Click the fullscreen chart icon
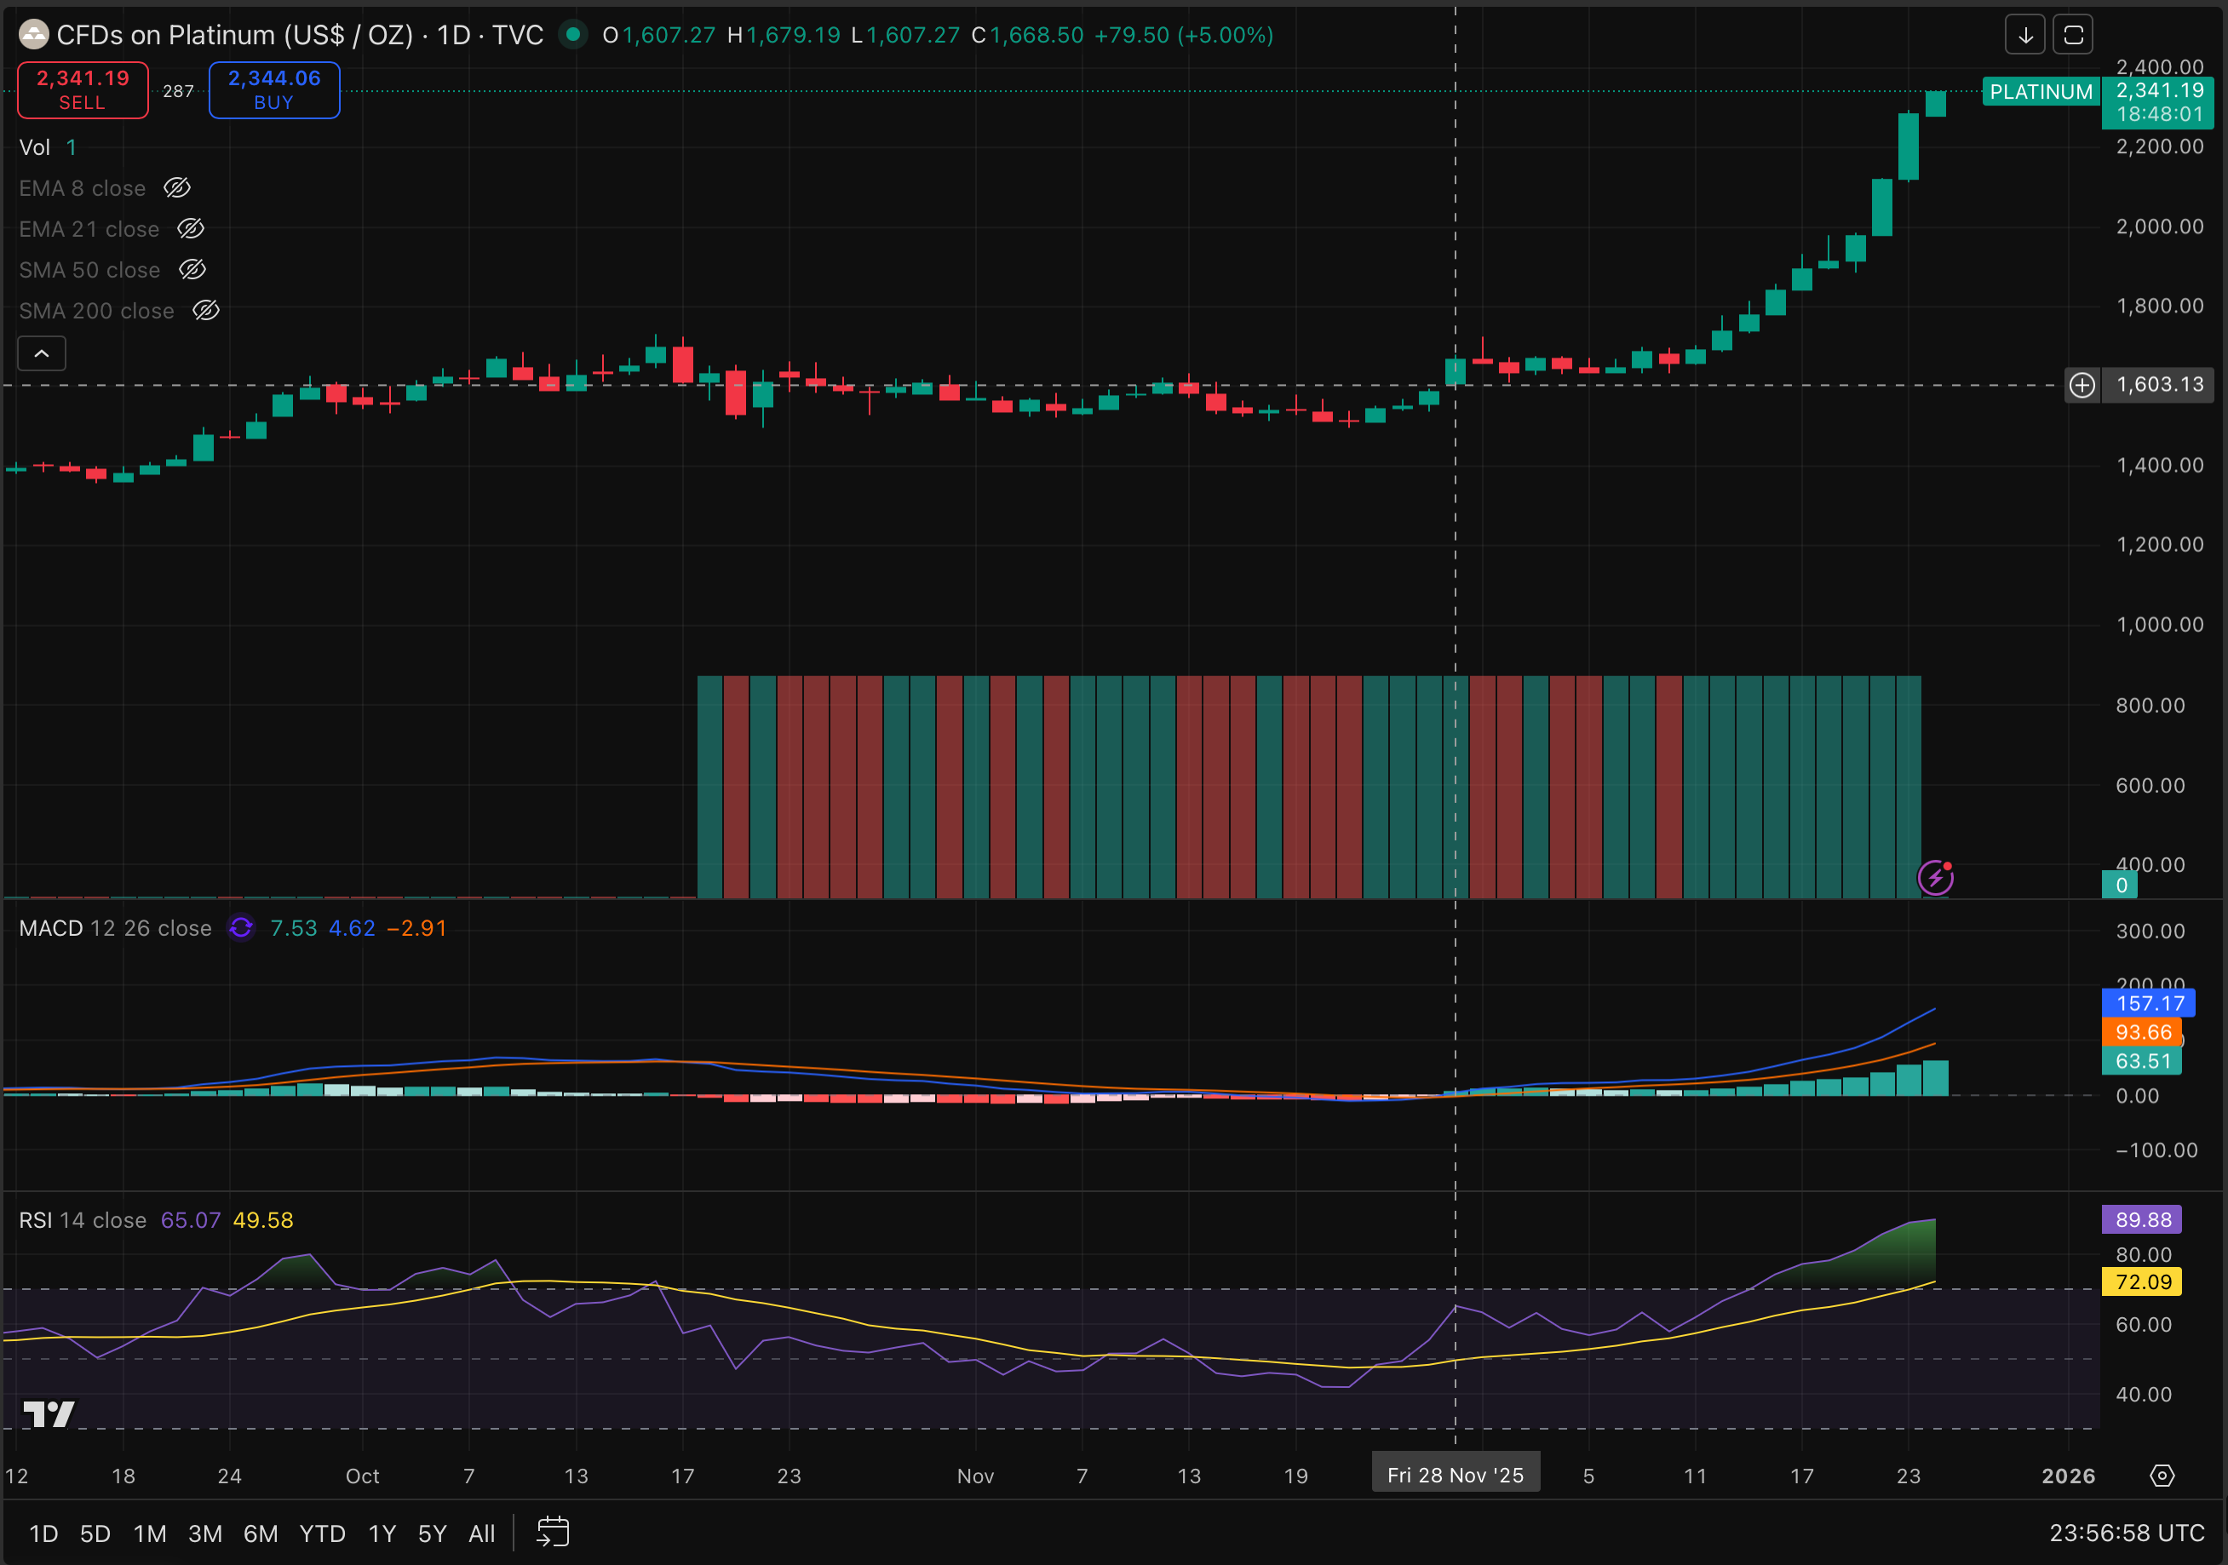2228x1565 pixels. 2073,36
